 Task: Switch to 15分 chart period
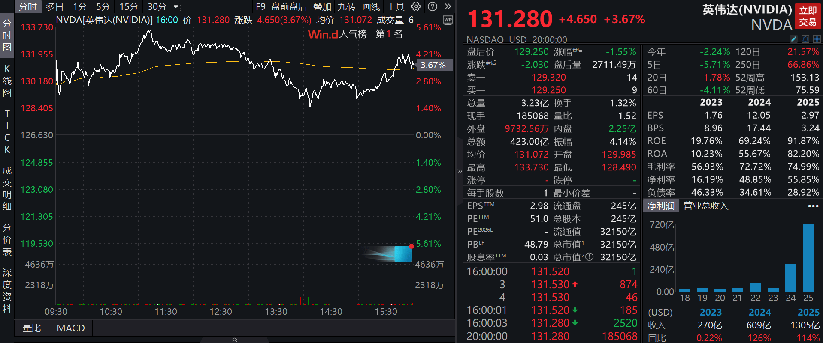point(129,6)
